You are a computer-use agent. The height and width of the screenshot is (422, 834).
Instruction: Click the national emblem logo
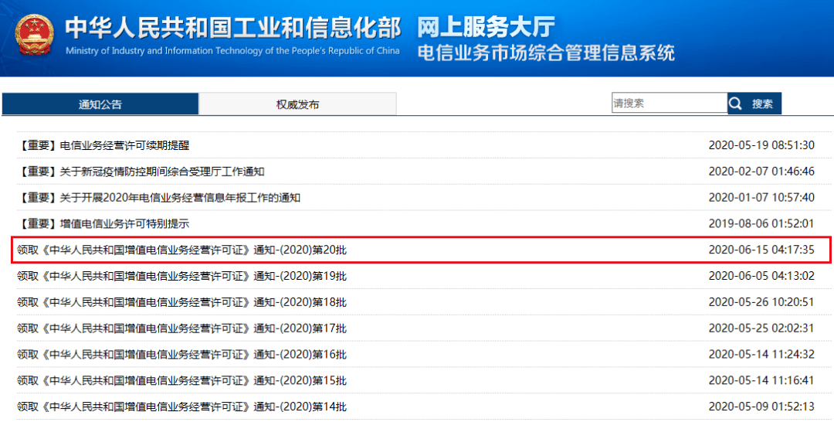point(35,35)
